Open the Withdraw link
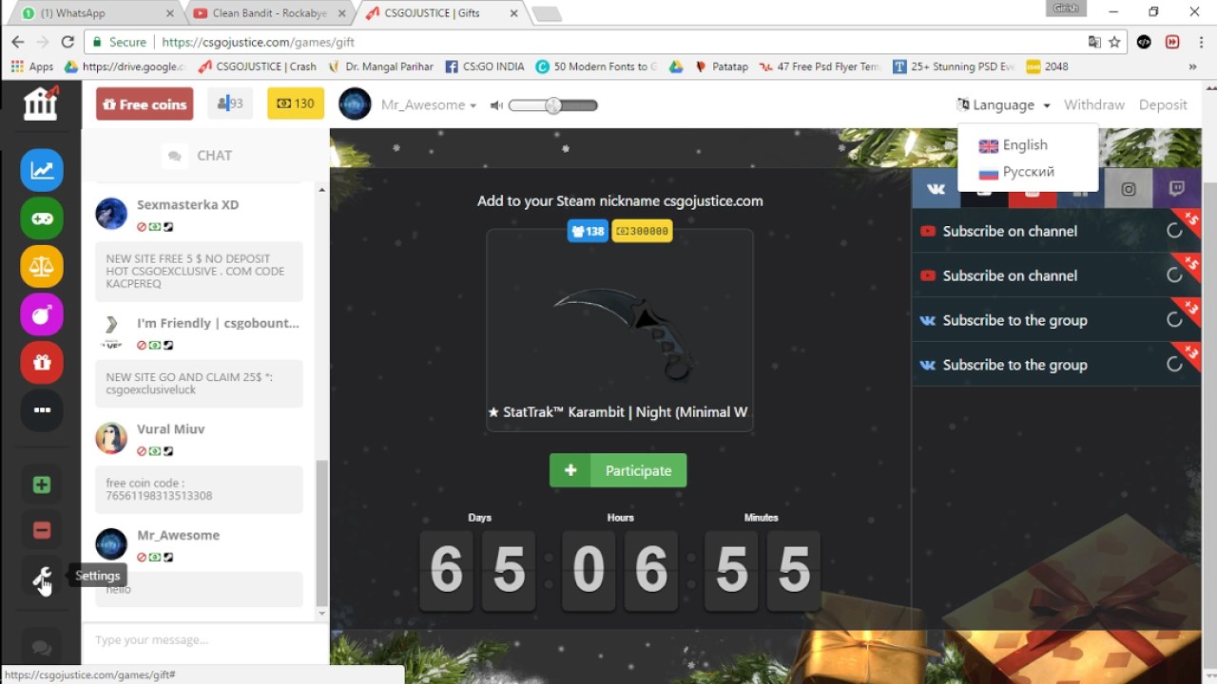Screen dimensions: 1217x684 (x=1094, y=104)
